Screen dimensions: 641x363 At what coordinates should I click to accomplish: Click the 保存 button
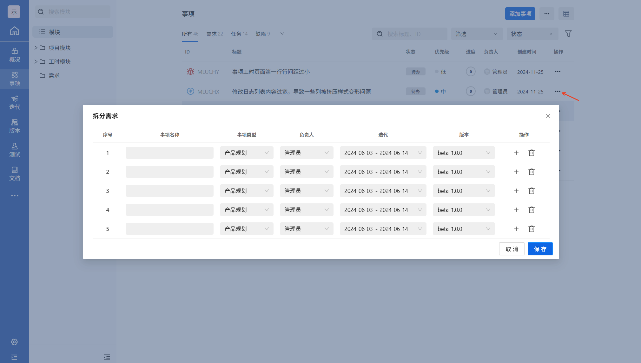tap(540, 249)
